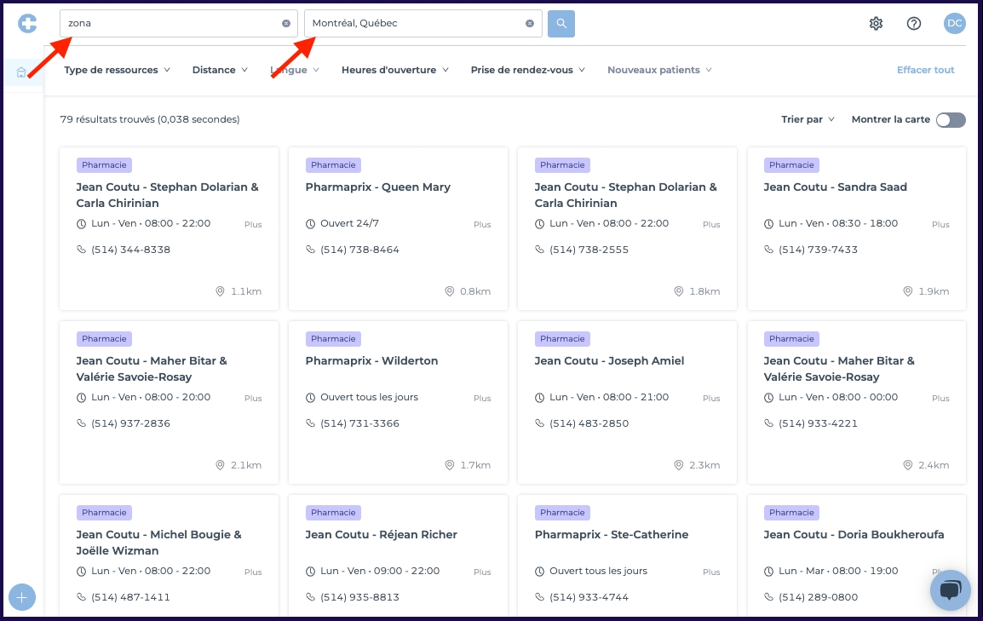Open the 'Trier par' sort menu
Viewport: 983px width, 621px height.
tap(808, 120)
